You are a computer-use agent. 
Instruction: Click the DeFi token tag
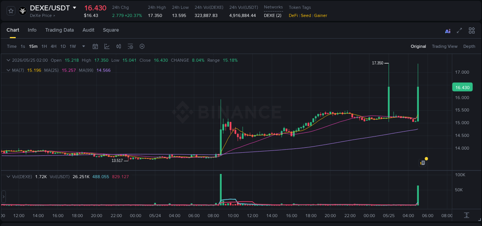click(293, 15)
